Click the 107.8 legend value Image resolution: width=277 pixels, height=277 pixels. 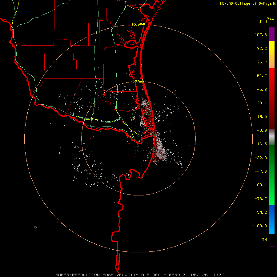coord(261,34)
